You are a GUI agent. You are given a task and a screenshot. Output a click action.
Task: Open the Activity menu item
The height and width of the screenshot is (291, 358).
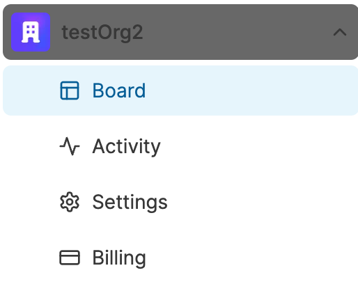coord(180,146)
